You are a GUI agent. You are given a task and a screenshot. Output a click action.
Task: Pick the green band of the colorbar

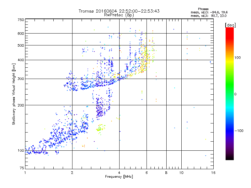click(x=229, y=91)
